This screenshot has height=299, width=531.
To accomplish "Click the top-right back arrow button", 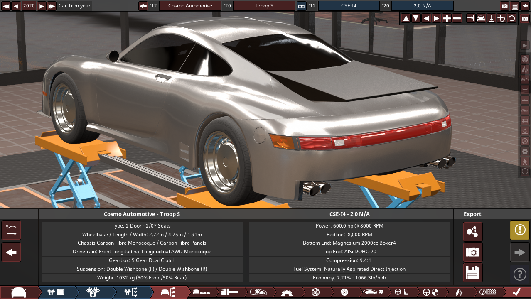I will pos(525,6).
